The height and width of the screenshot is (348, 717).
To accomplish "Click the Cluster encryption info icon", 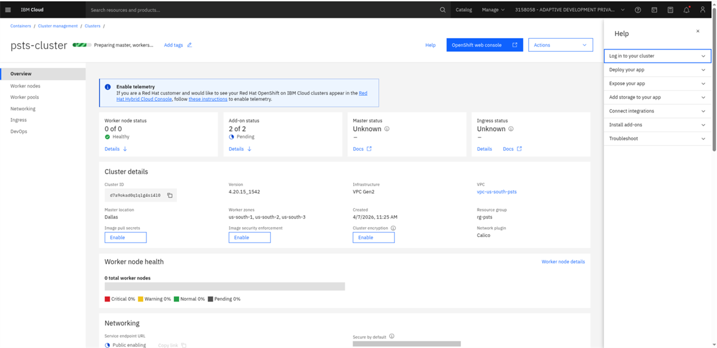I will [x=393, y=228].
